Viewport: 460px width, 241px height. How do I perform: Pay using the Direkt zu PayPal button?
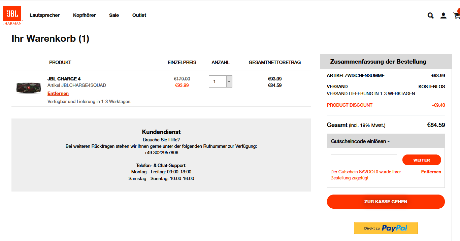coord(386,228)
